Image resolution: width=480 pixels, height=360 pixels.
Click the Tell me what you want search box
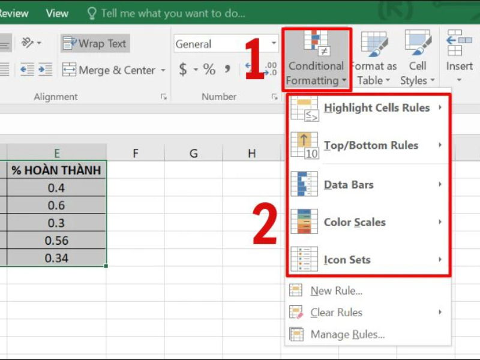[x=173, y=13]
